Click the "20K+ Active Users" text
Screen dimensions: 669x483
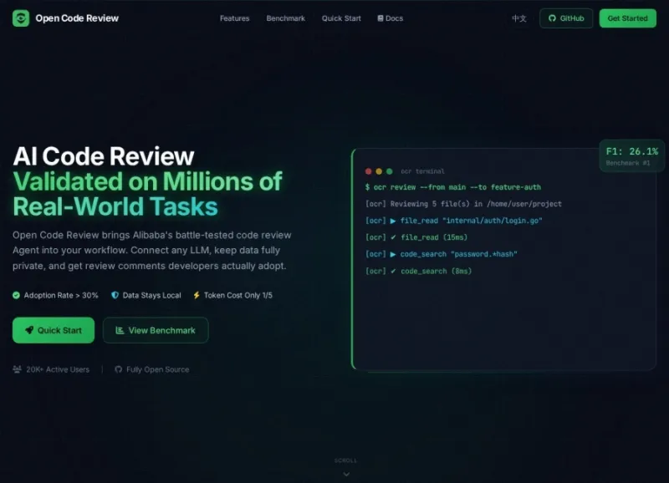(x=58, y=369)
